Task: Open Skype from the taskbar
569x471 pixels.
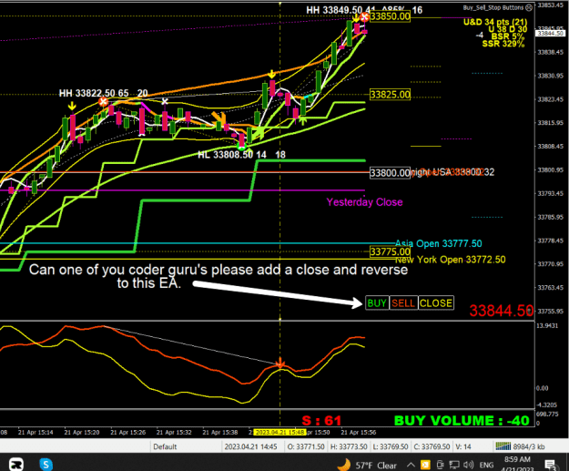Action: click(x=46, y=464)
